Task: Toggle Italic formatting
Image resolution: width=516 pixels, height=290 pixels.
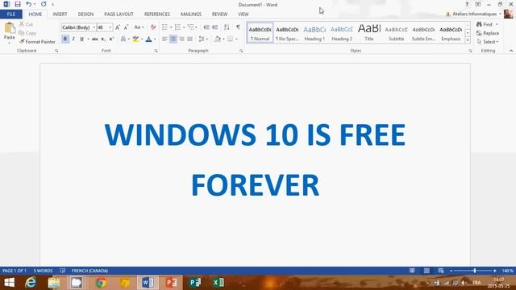Action: point(73,39)
